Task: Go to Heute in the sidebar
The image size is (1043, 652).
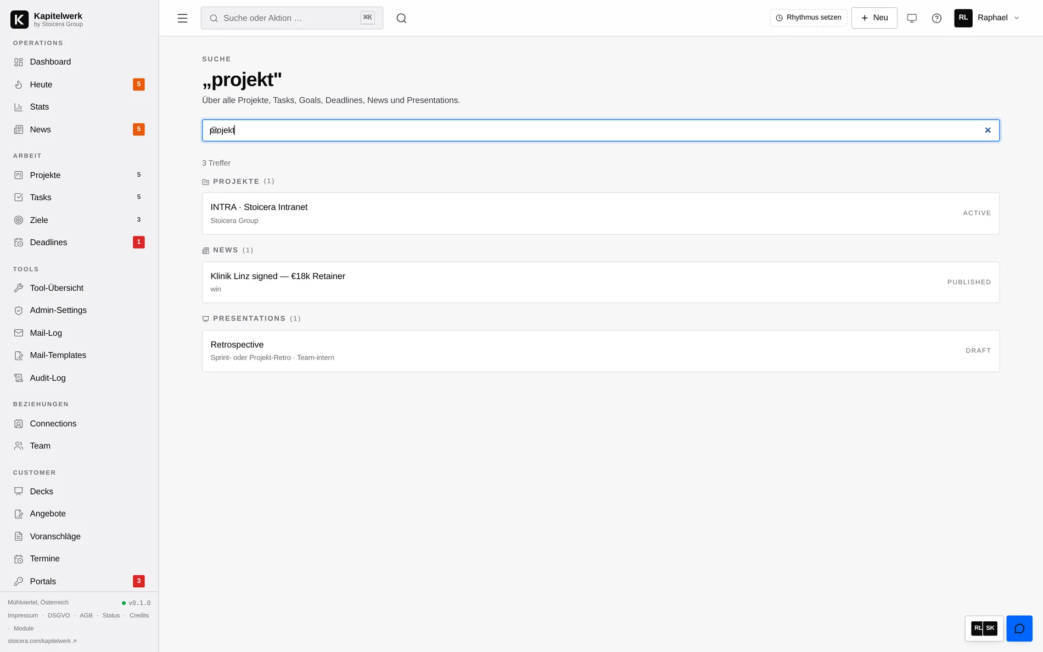Action: click(x=79, y=85)
